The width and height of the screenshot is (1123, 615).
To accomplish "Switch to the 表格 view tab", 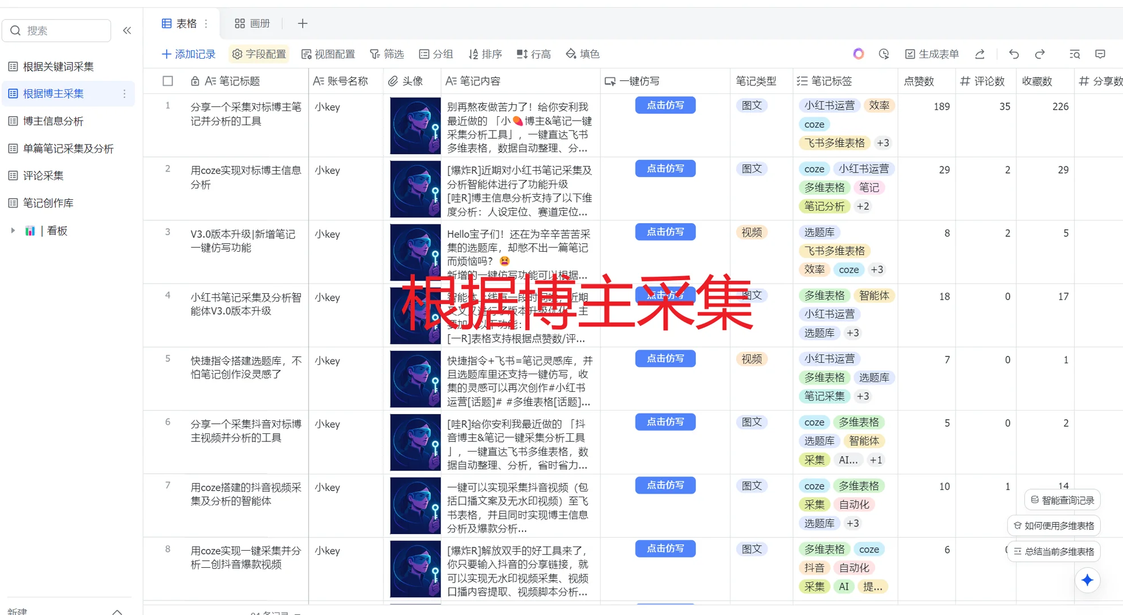I will tap(179, 23).
